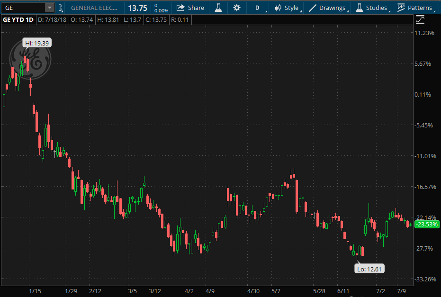
Task: Click the 3/12 date axis label
Action: point(155,291)
